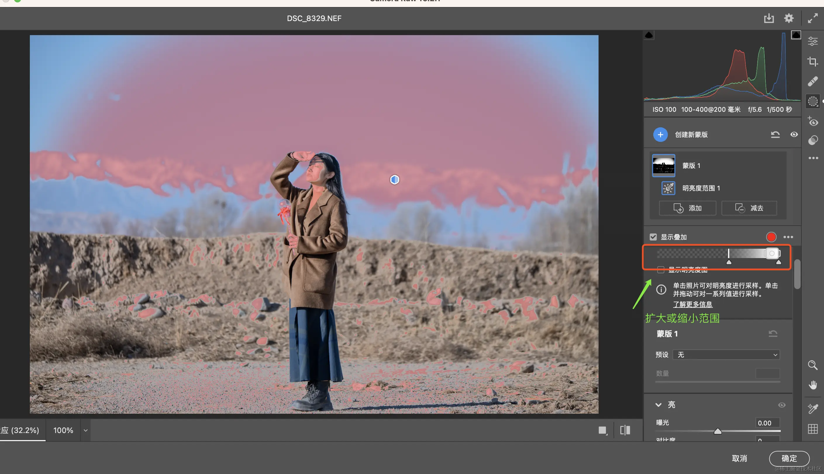
Task: Open the 了解更多信息 link
Action: 693,304
